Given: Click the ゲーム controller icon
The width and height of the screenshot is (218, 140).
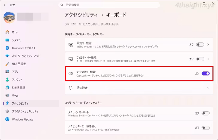Looking at the screenshot, I should 7,95.
